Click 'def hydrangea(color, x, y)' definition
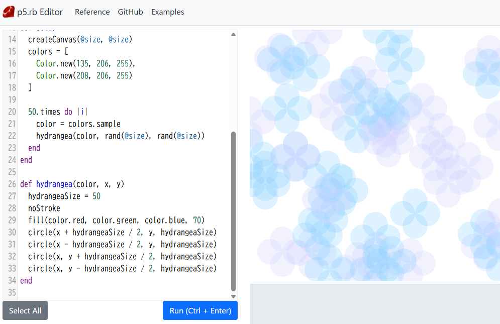The image size is (500, 324). point(72,184)
